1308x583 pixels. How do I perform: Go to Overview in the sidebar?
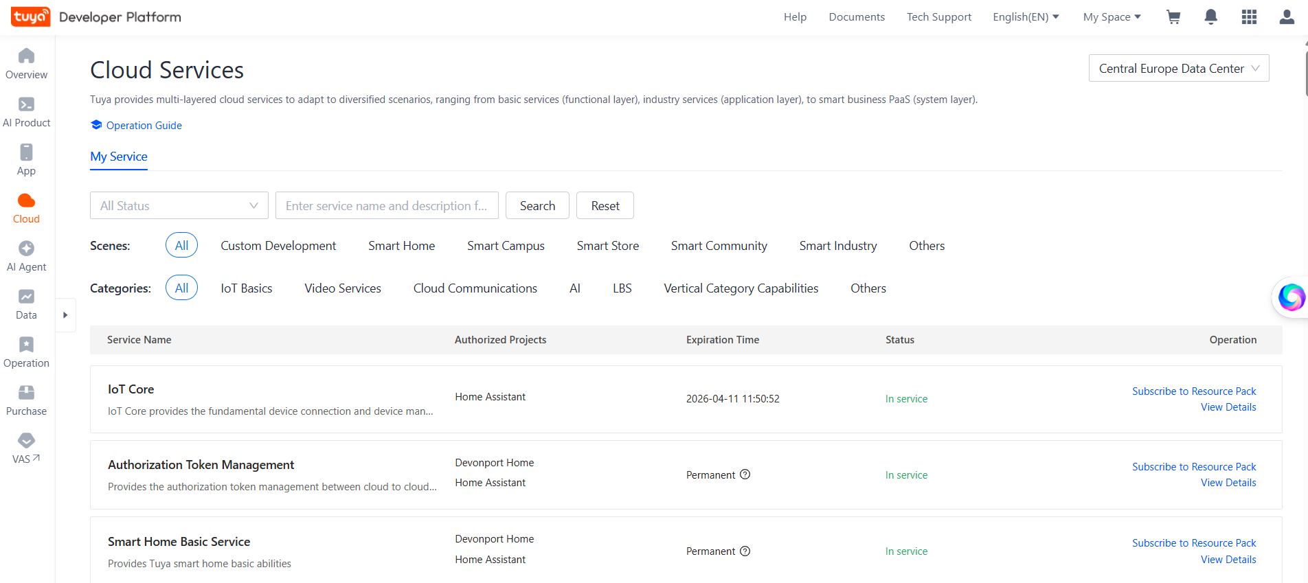pos(26,63)
